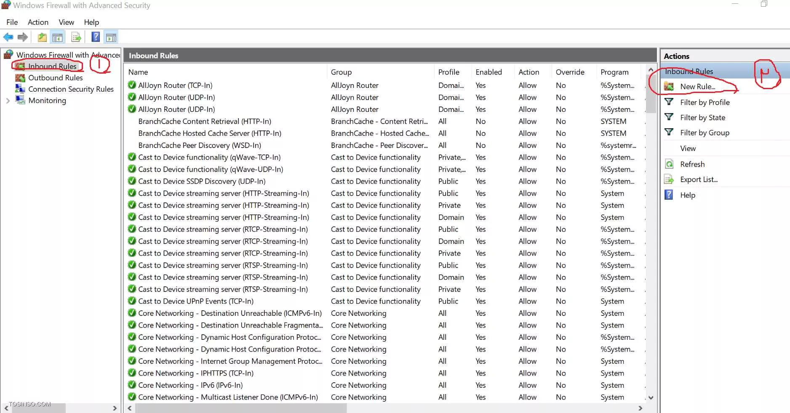Click the Export List toolbar icon
The image size is (790, 413).
(76, 37)
